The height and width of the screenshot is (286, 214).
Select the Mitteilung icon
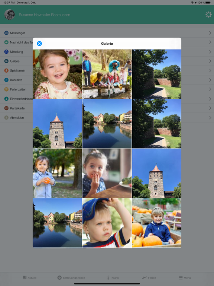click(6, 52)
